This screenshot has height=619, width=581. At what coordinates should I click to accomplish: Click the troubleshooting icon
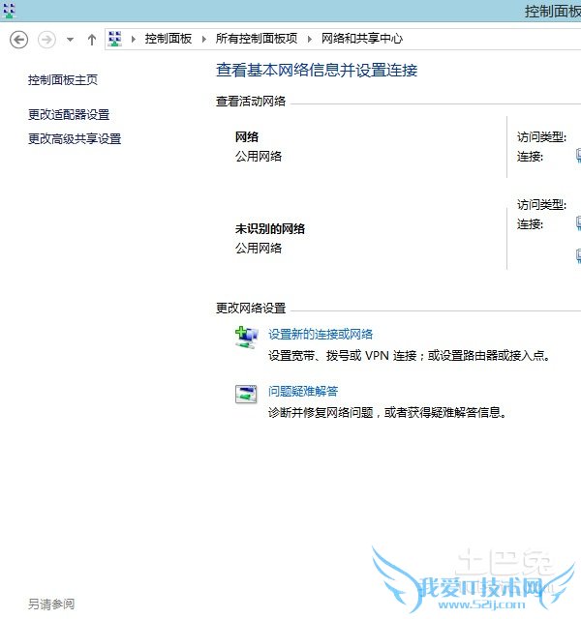point(246,394)
